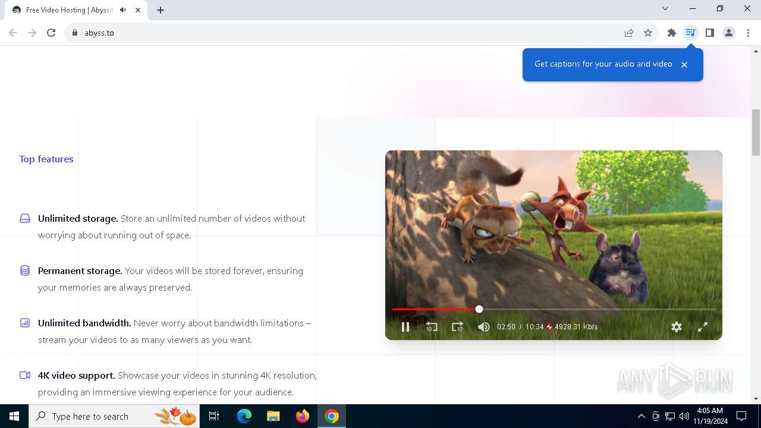Show hidden system tray icons
The image size is (761, 428).
[641, 416]
